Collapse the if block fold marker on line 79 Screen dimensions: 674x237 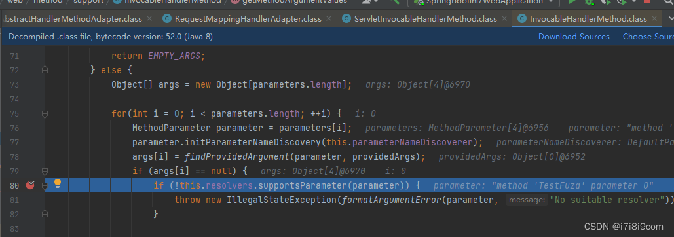tap(45, 172)
